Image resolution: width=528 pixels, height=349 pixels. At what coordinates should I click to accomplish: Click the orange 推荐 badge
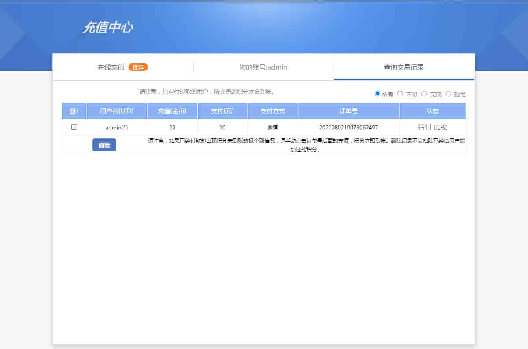[138, 67]
